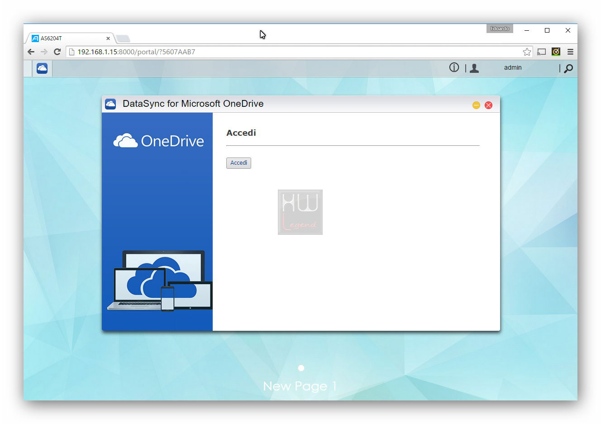Maximize the Chrome browser window

click(547, 30)
